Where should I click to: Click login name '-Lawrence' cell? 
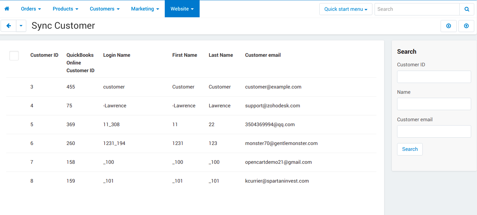[115, 106]
